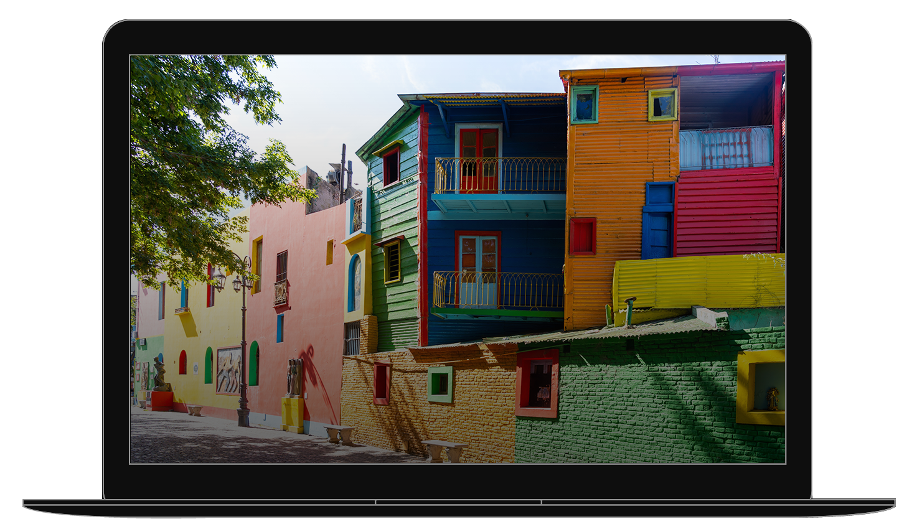Viewport: 917px width, 519px height.
Task: Click the small balcony on the pink wall
Action: [x=281, y=293]
